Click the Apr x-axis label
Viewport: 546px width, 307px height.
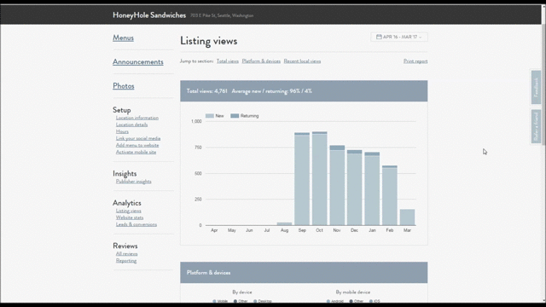tap(214, 230)
